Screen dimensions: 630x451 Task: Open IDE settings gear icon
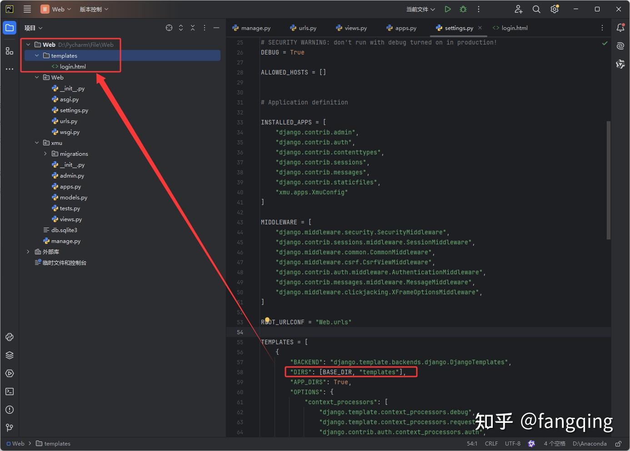(x=555, y=9)
